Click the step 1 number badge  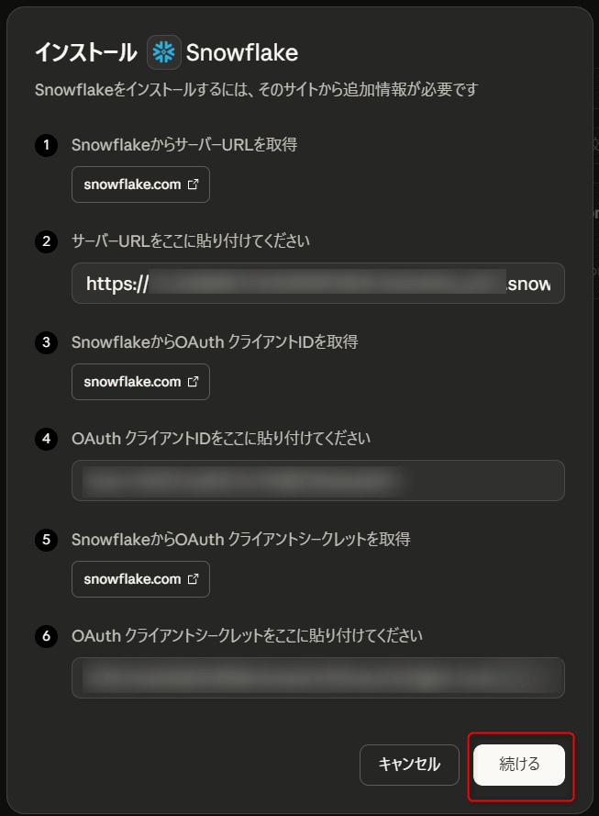click(x=45, y=145)
